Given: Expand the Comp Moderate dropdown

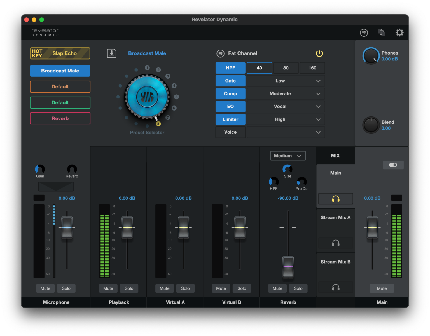Looking at the screenshot, I should (286, 94).
